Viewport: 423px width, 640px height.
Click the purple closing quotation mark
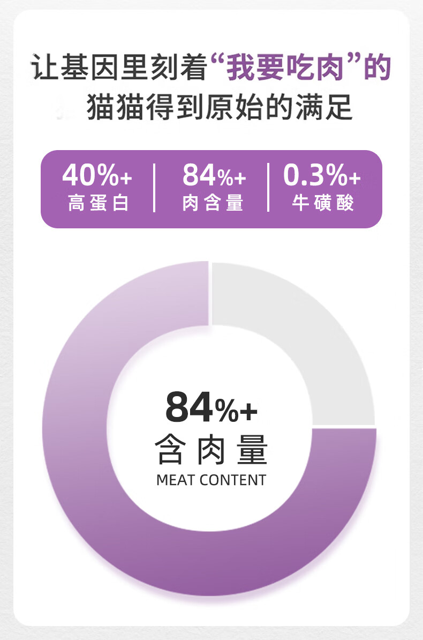(353, 62)
